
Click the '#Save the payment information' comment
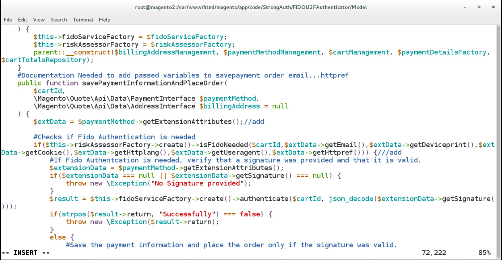(x=231, y=245)
